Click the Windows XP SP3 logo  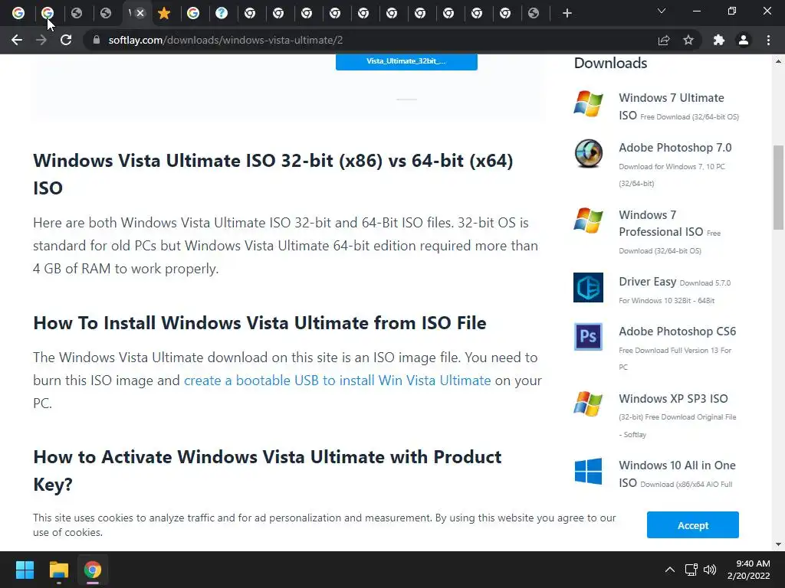(x=588, y=403)
